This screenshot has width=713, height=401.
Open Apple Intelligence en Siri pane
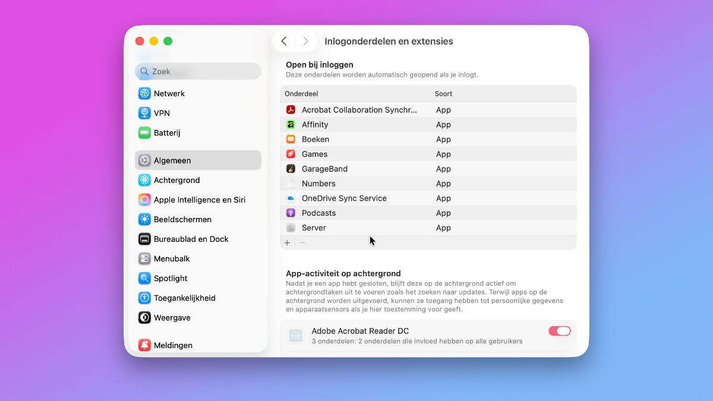click(198, 200)
